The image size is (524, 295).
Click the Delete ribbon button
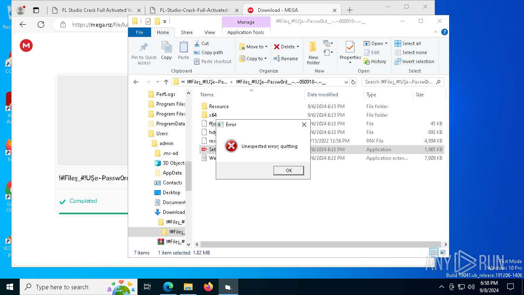pyautogui.click(x=286, y=47)
